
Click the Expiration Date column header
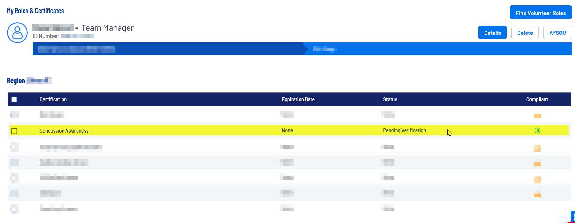click(x=298, y=99)
